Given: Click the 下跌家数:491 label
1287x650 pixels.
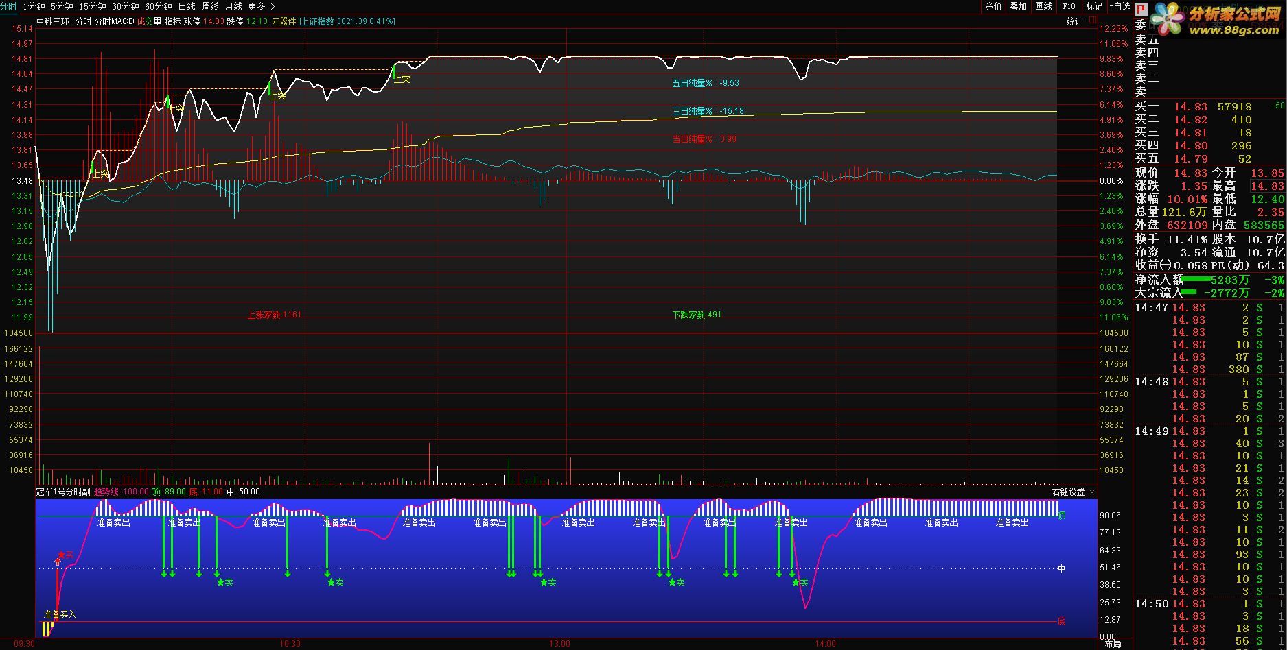Looking at the screenshot, I should click(x=697, y=315).
